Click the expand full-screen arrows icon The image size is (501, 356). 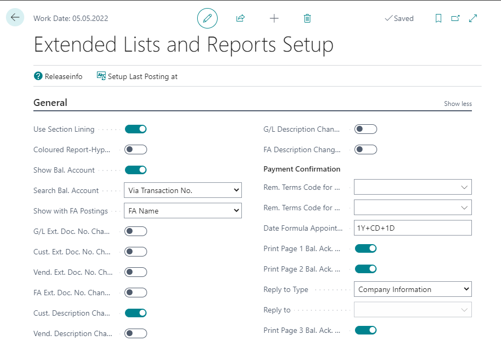[473, 18]
